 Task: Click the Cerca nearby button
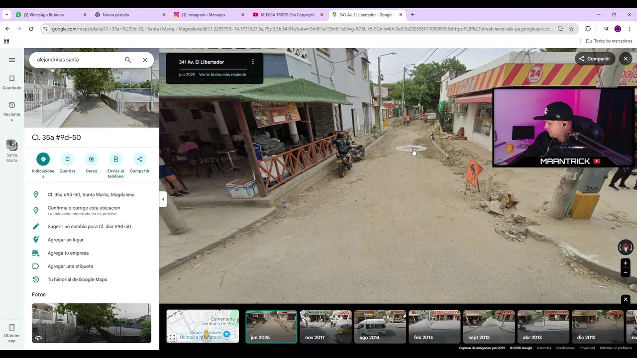point(92,159)
